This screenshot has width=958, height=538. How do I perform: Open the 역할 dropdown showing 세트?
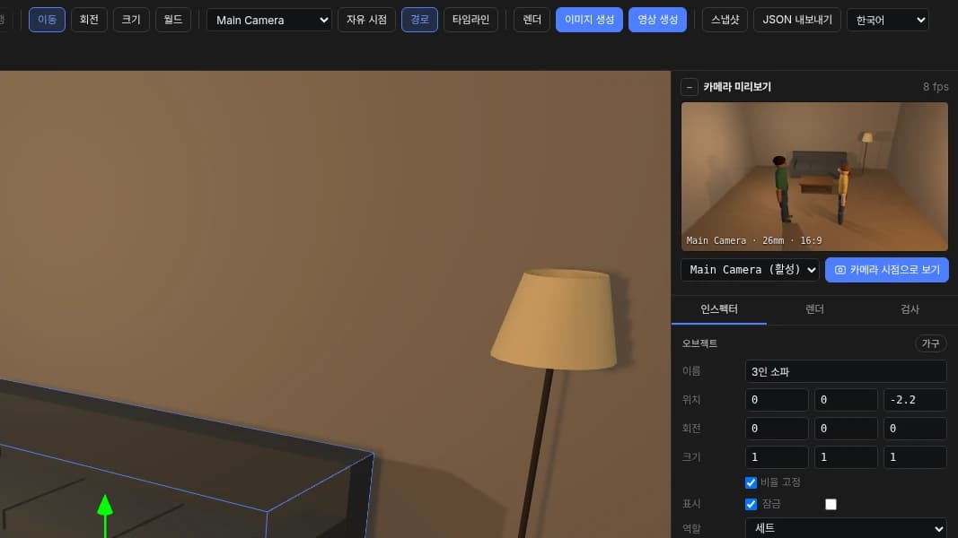pos(846,528)
